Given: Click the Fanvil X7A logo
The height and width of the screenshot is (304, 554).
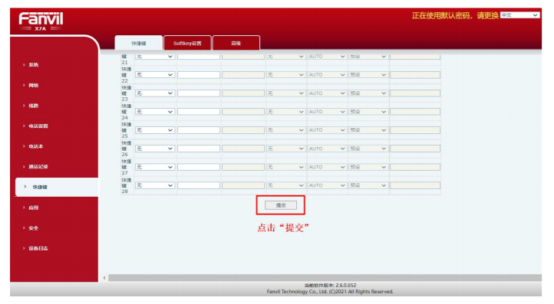Looking at the screenshot, I should pos(41,21).
